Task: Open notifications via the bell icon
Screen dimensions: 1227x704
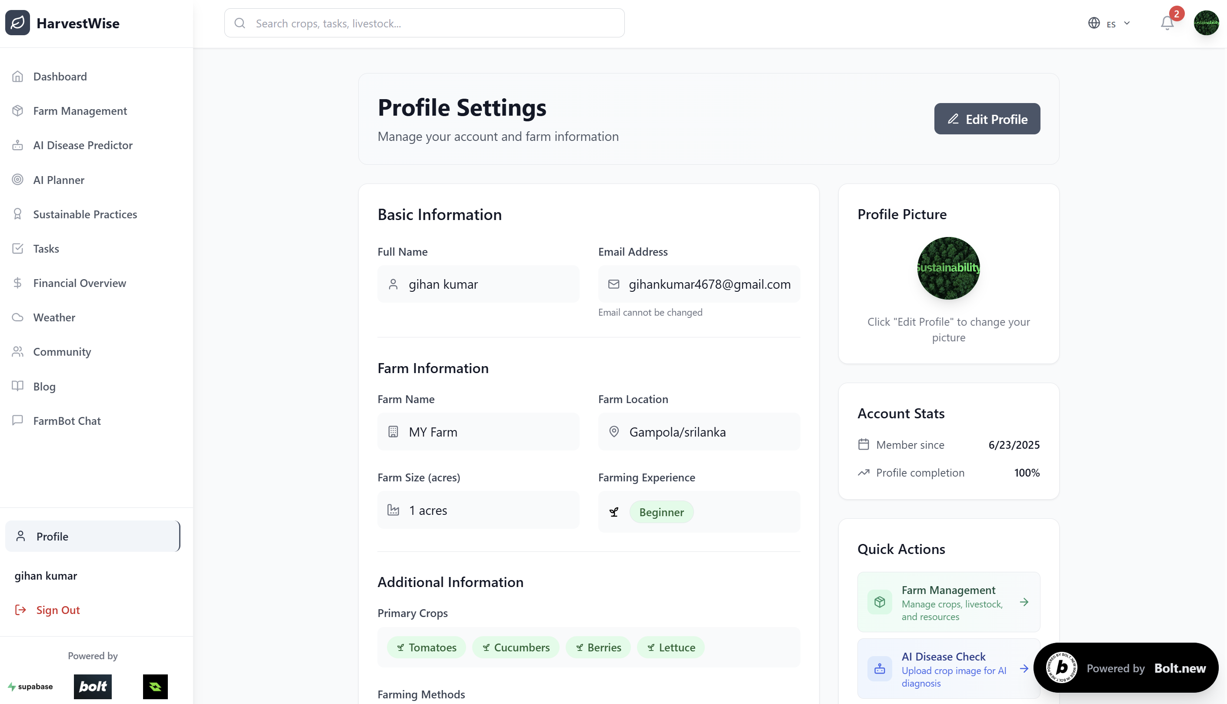Action: tap(1167, 23)
